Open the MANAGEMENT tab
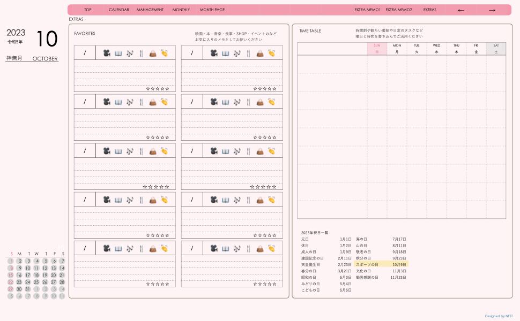The width and height of the screenshot is (520, 321). click(x=150, y=10)
